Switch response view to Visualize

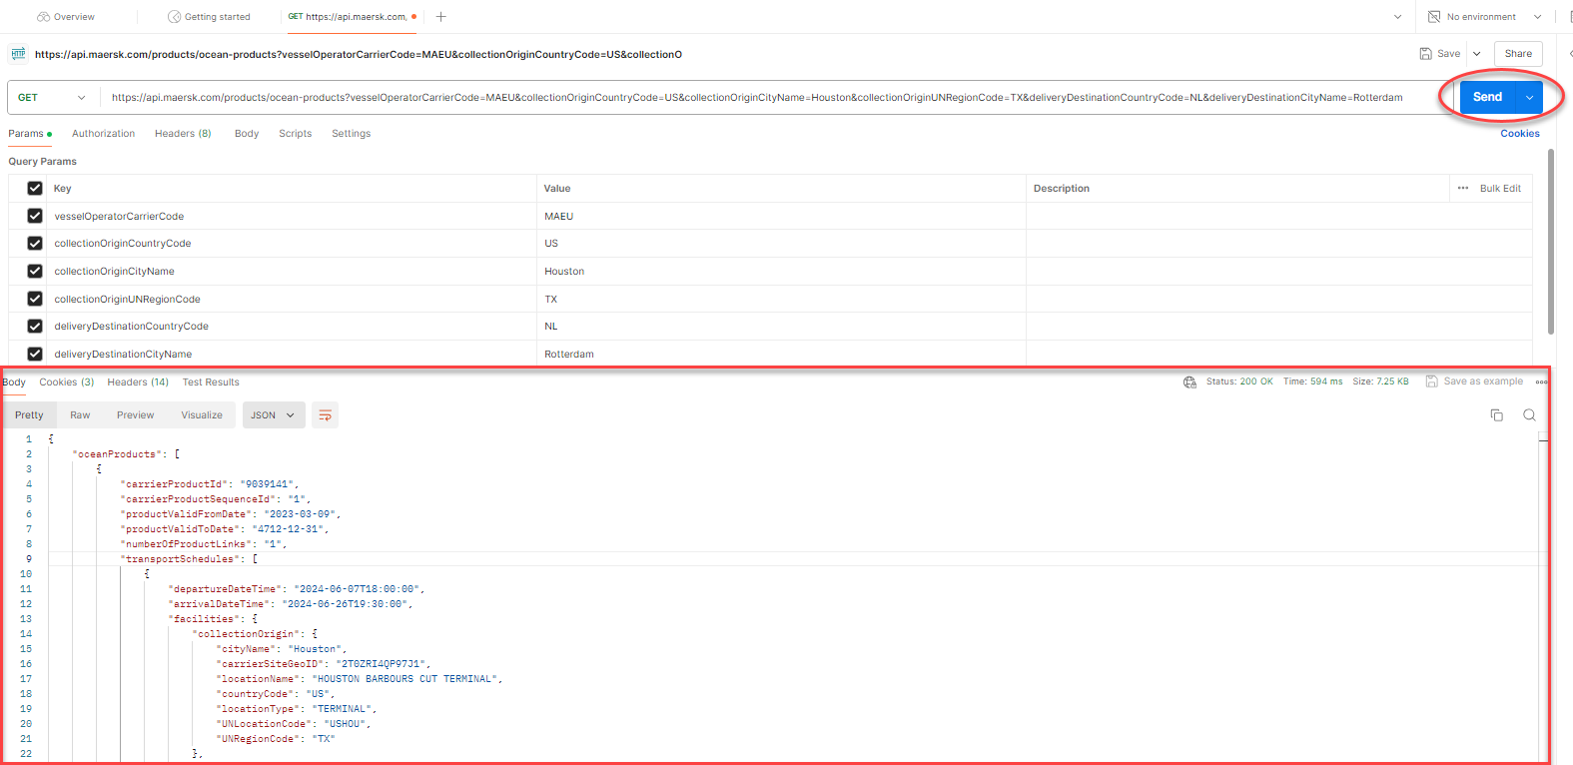pos(202,415)
